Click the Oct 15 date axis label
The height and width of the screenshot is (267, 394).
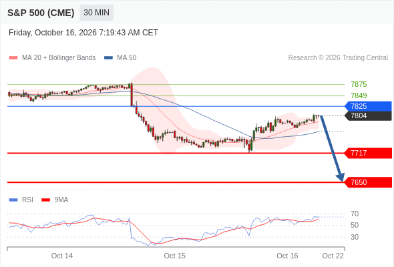coord(175,256)
